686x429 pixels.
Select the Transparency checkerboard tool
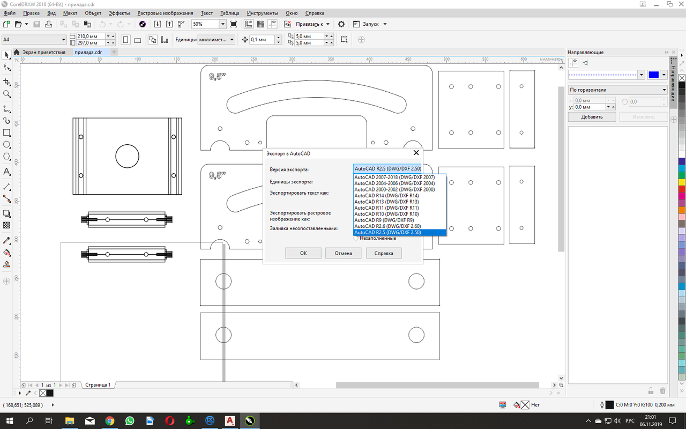[6, 225]
